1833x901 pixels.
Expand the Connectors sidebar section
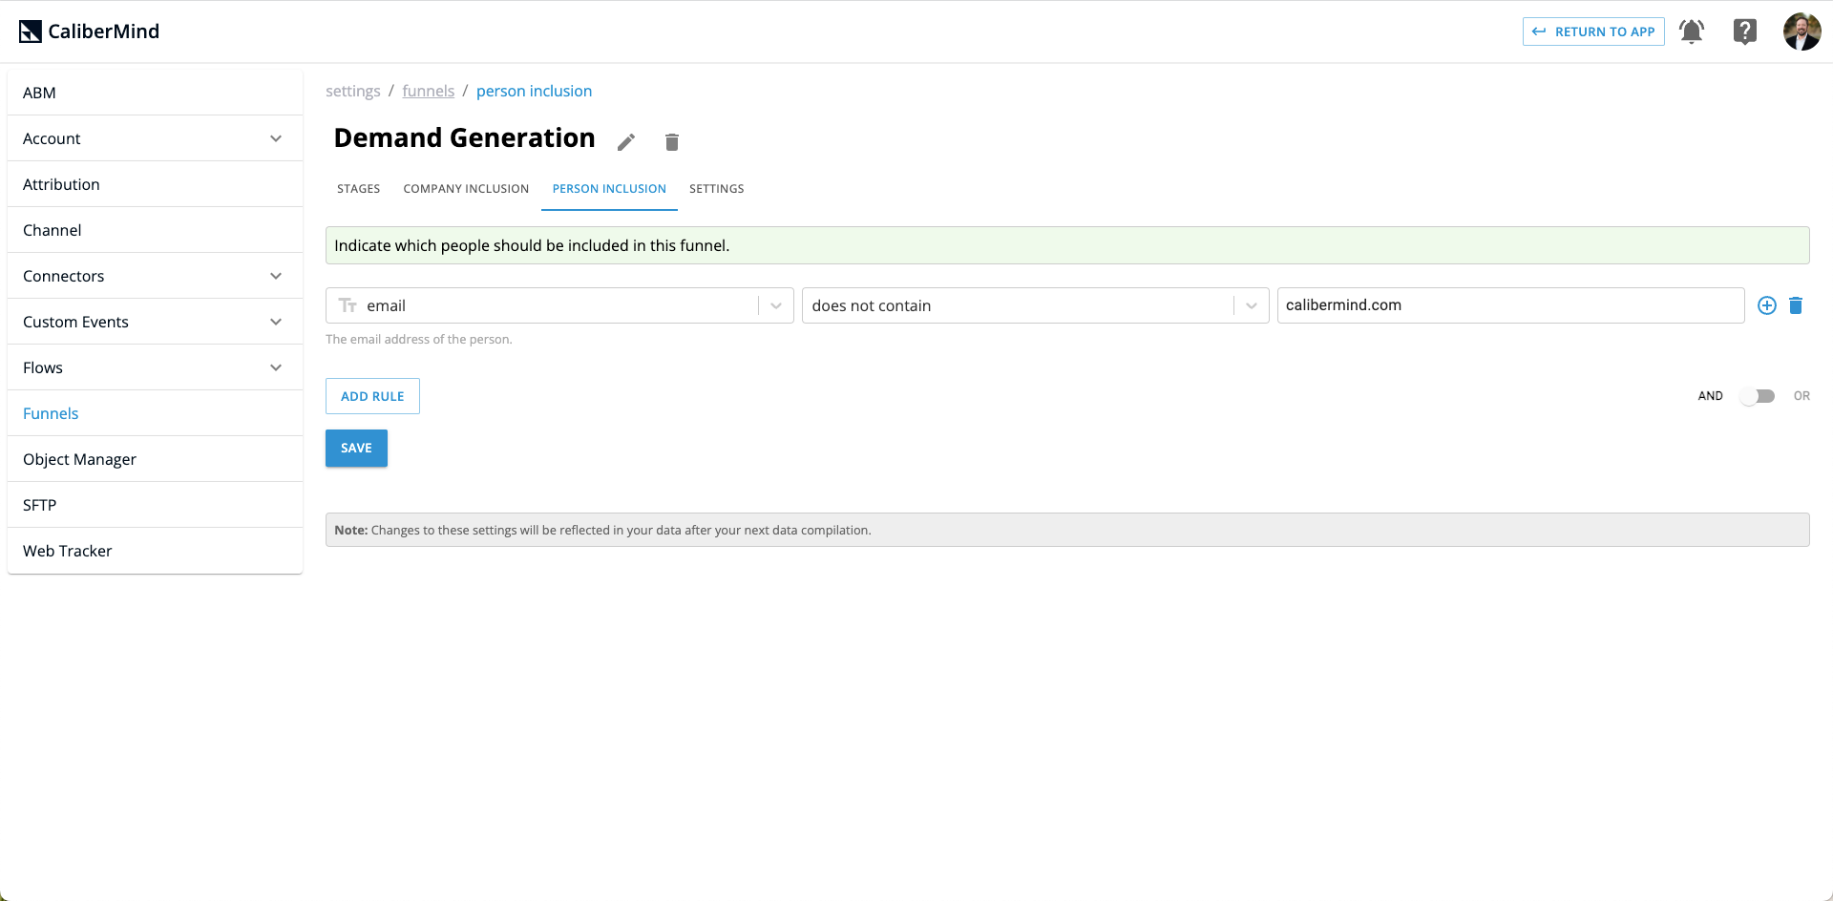click(x=155, y=276)
